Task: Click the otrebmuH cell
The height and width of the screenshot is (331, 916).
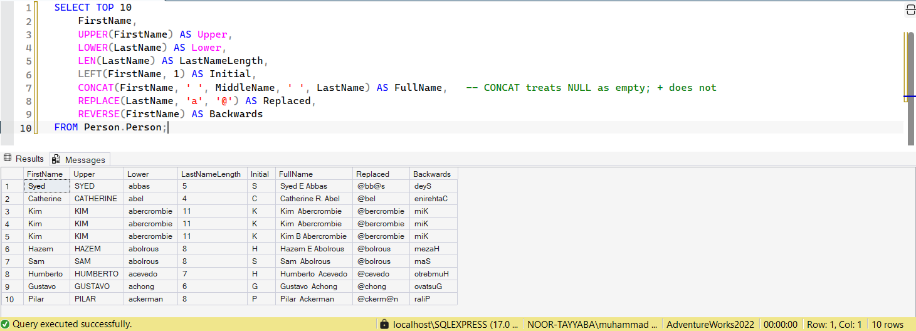Action: 433,274
